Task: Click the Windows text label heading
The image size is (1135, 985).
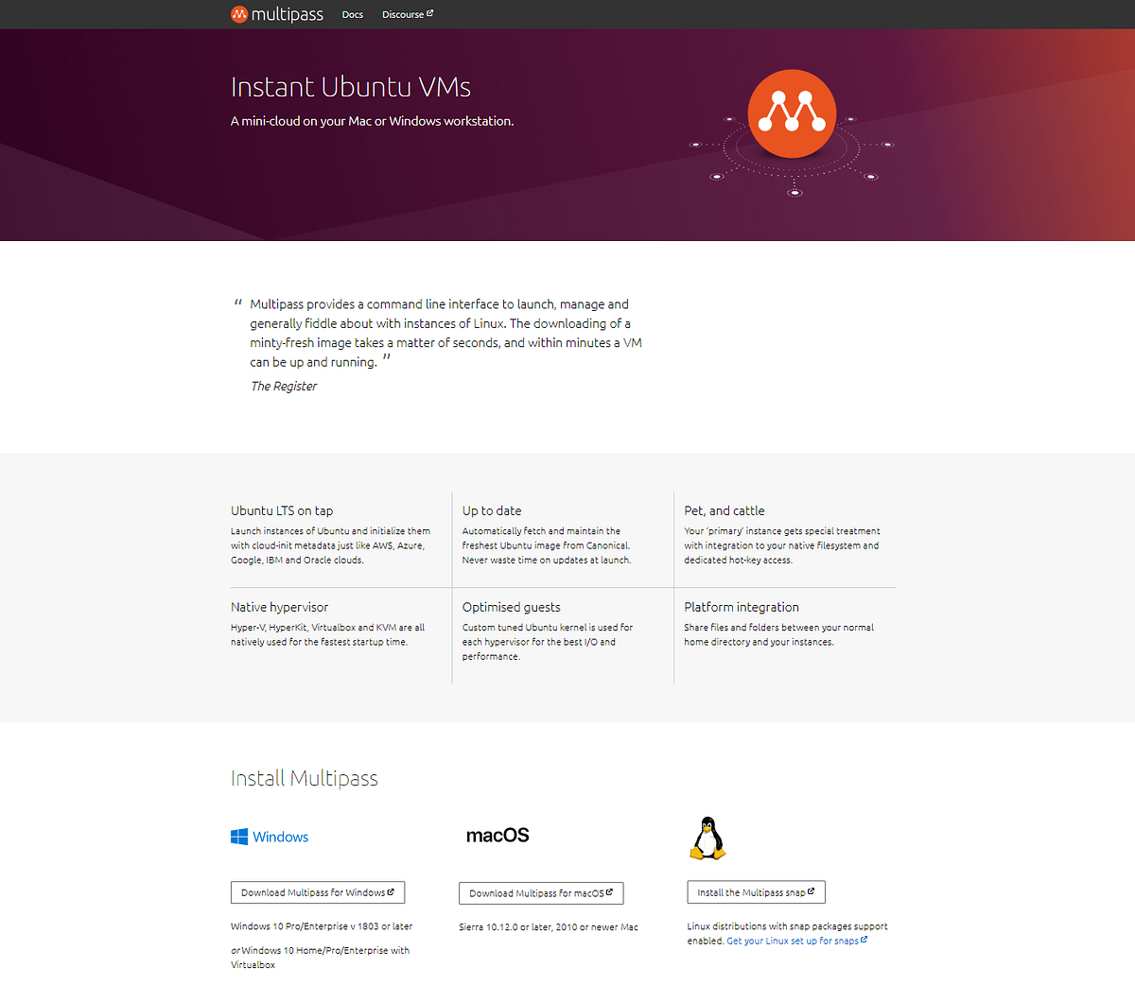Action: [280, 837]
